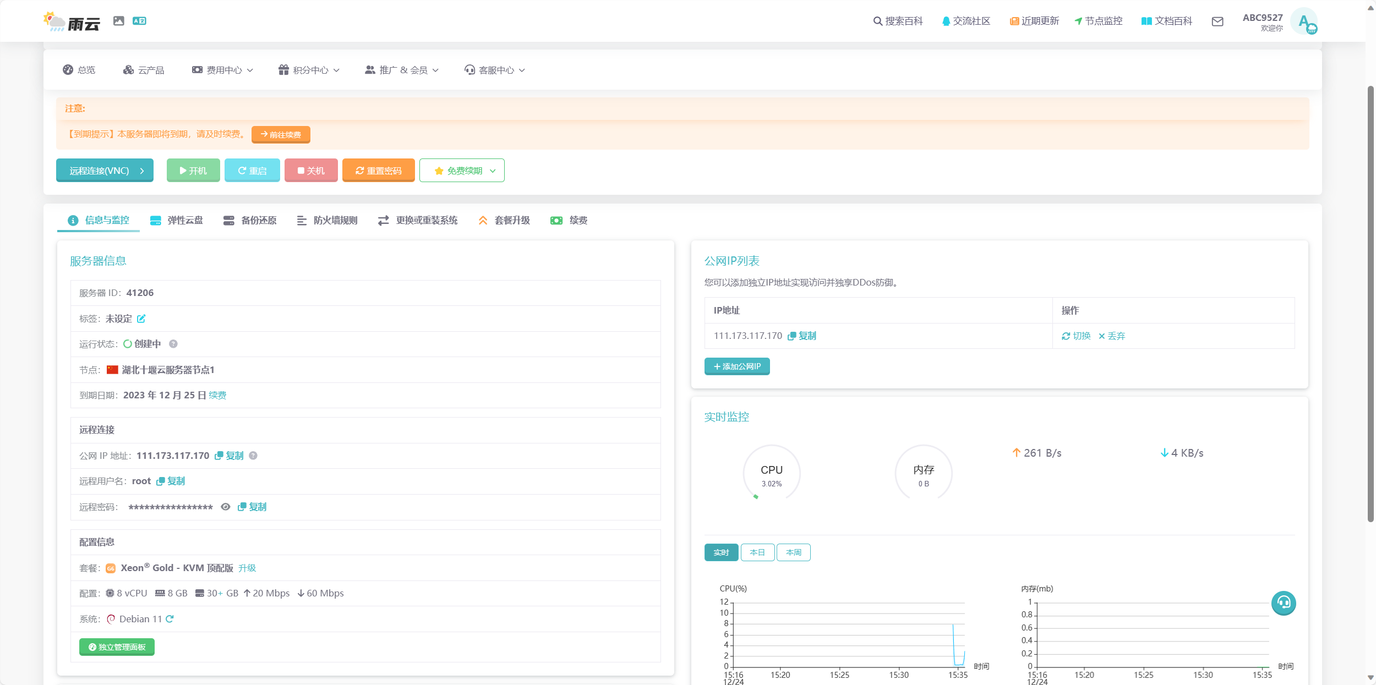1376x685 pixels.
Task: Click the 重置密码 button
Action: click(x=378, y=171)
